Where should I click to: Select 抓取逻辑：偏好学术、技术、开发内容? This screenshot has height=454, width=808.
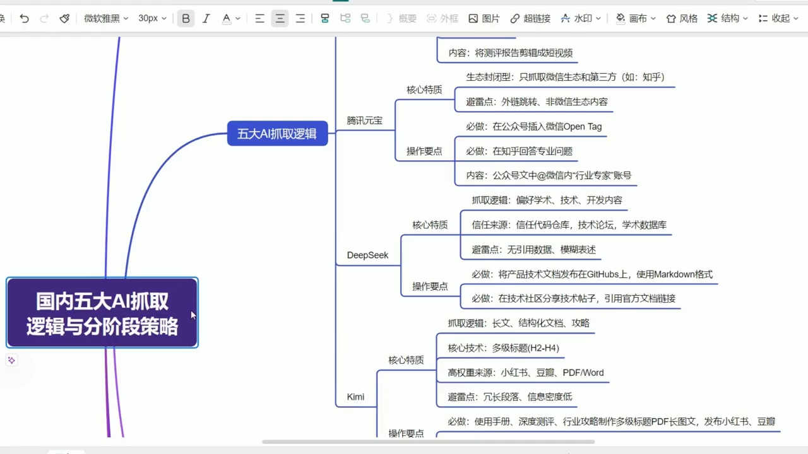[547, 200]
